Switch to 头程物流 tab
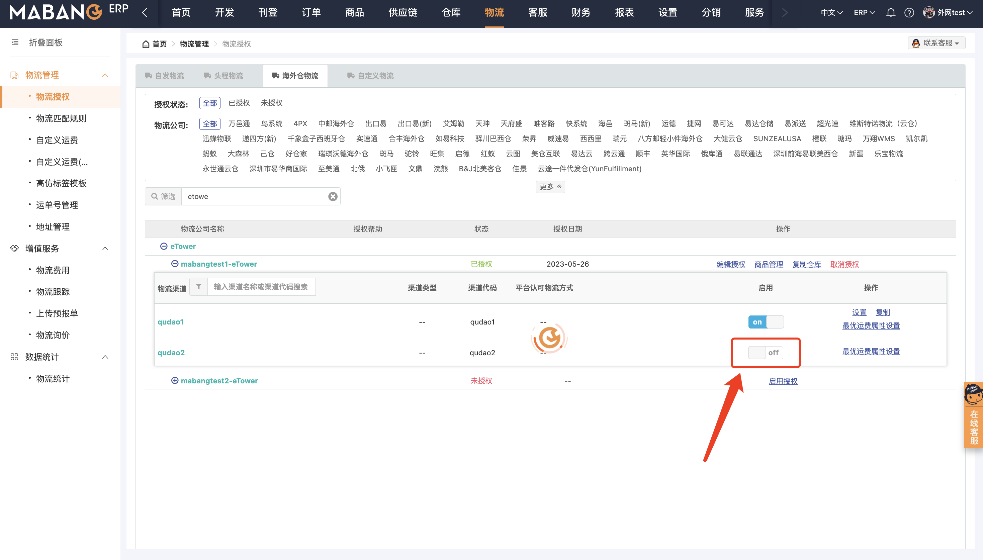This screenshot has height=560, width=983. coord(224,76)
